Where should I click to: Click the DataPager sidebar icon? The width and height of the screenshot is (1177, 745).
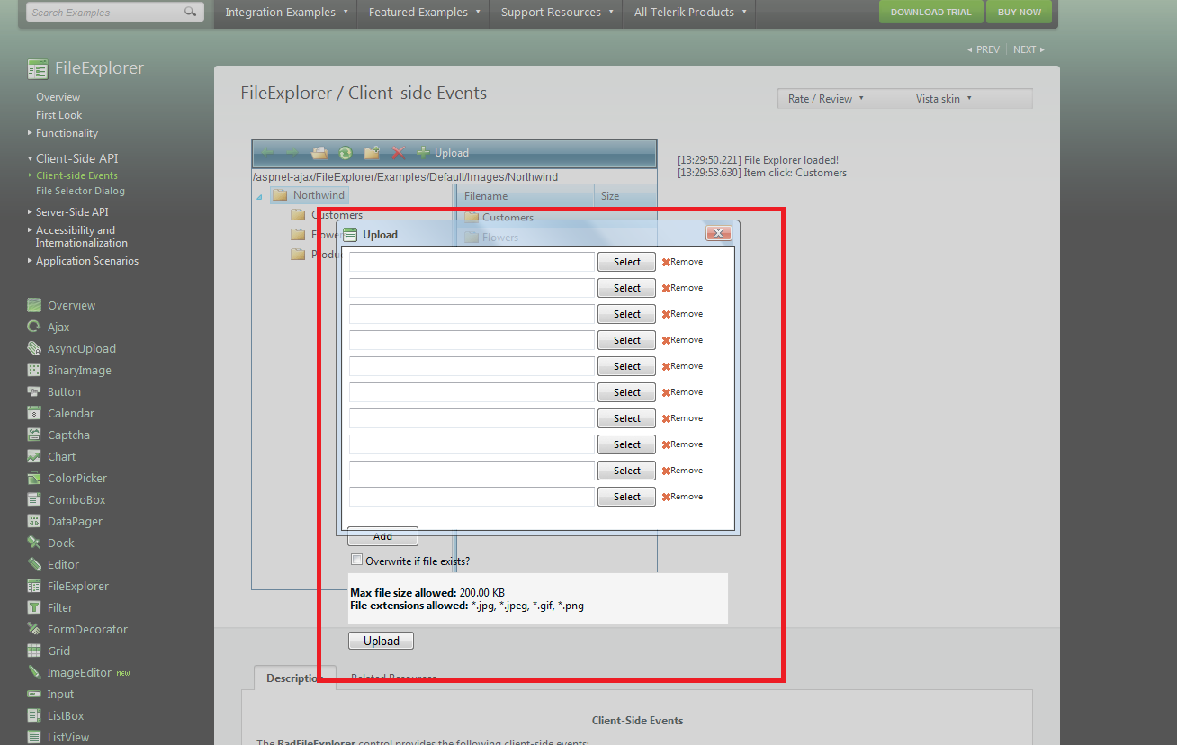34,521
